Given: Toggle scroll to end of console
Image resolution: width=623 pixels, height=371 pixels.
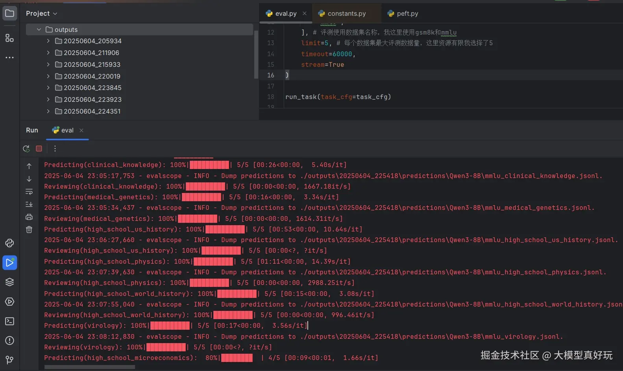Looking at the screenshot, I should (x=29, y=204).
